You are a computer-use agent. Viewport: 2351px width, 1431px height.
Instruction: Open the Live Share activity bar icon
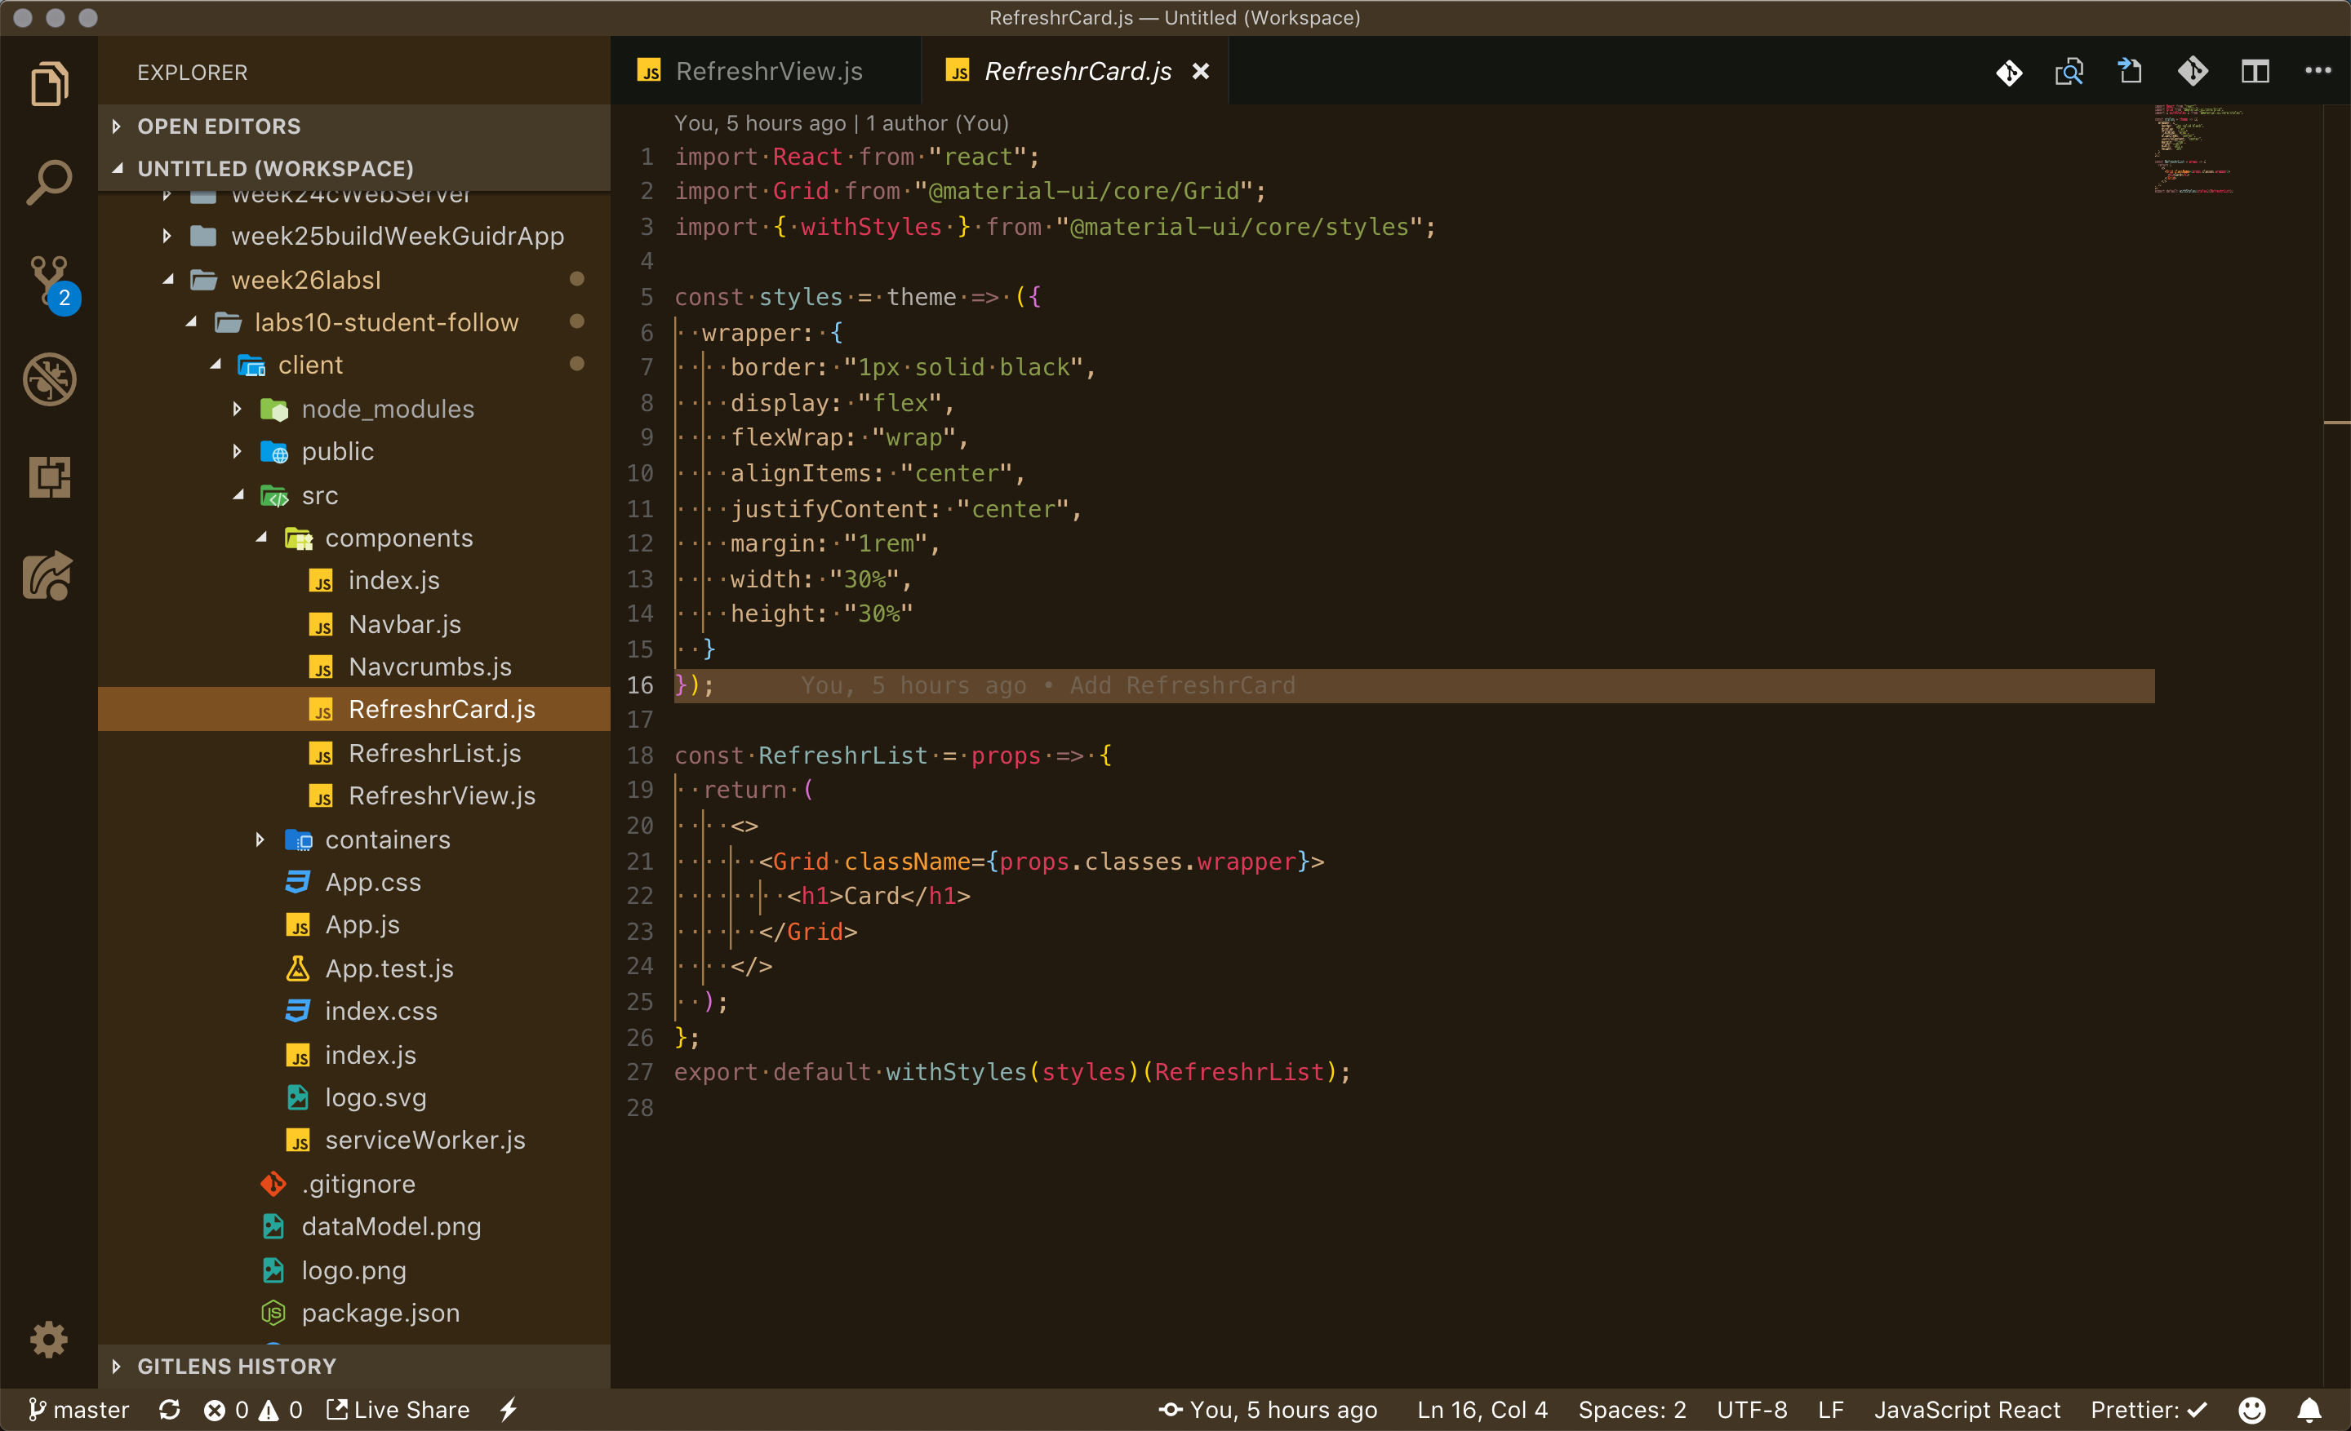click(47, 576)
